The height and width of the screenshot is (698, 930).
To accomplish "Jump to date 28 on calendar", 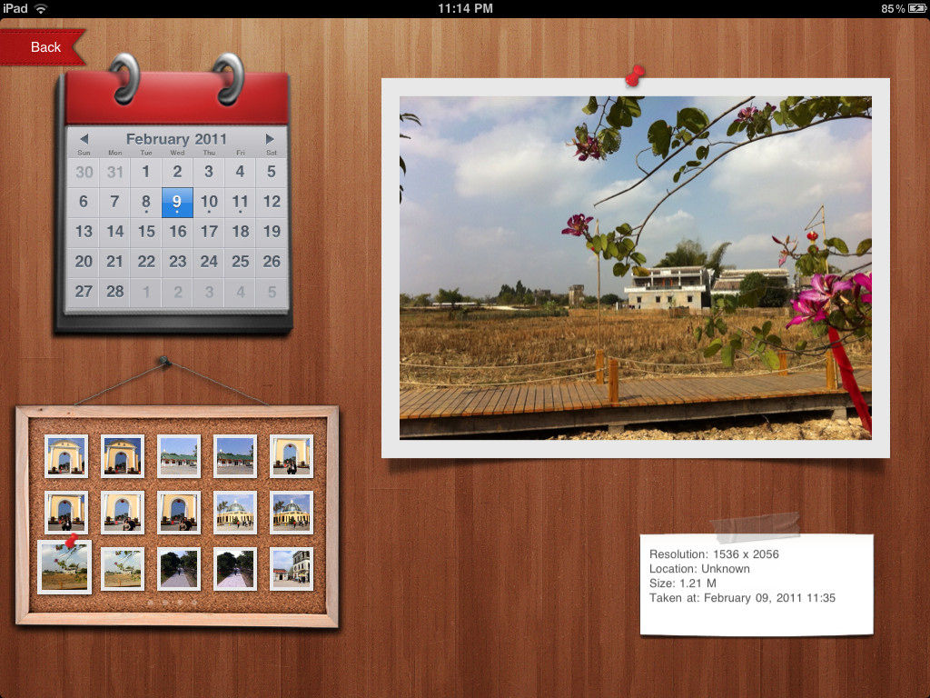I will pos(115,292).
